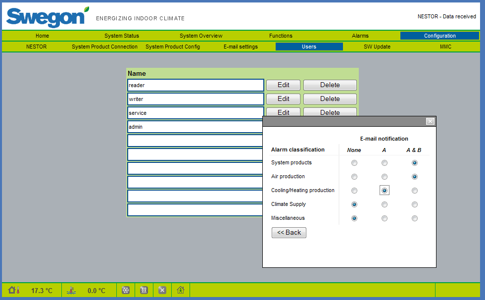Set System products notification to A

point(384,163)
